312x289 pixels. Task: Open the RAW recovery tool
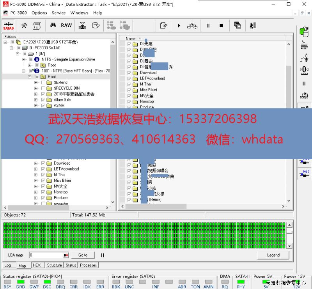[66, 25]
